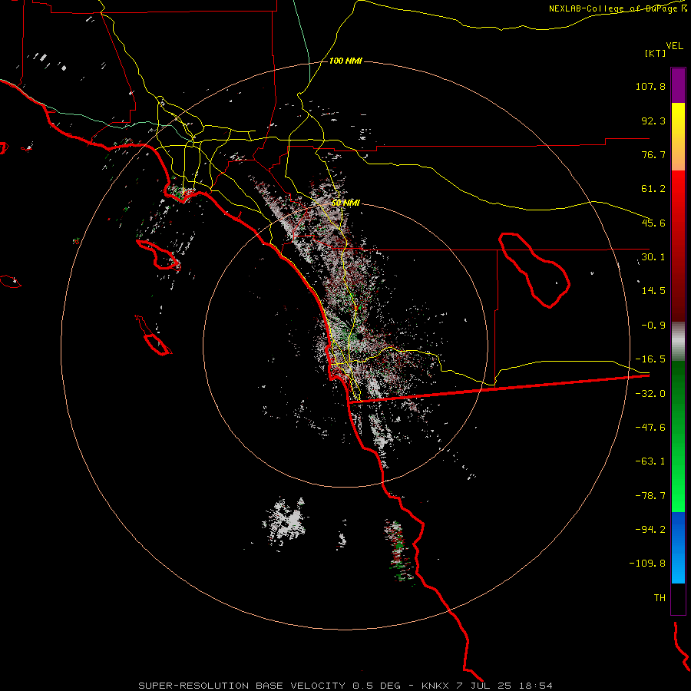691x691 pixels.
Task: Click the -78.7 scale value
Action: click(x=650, y=496)
